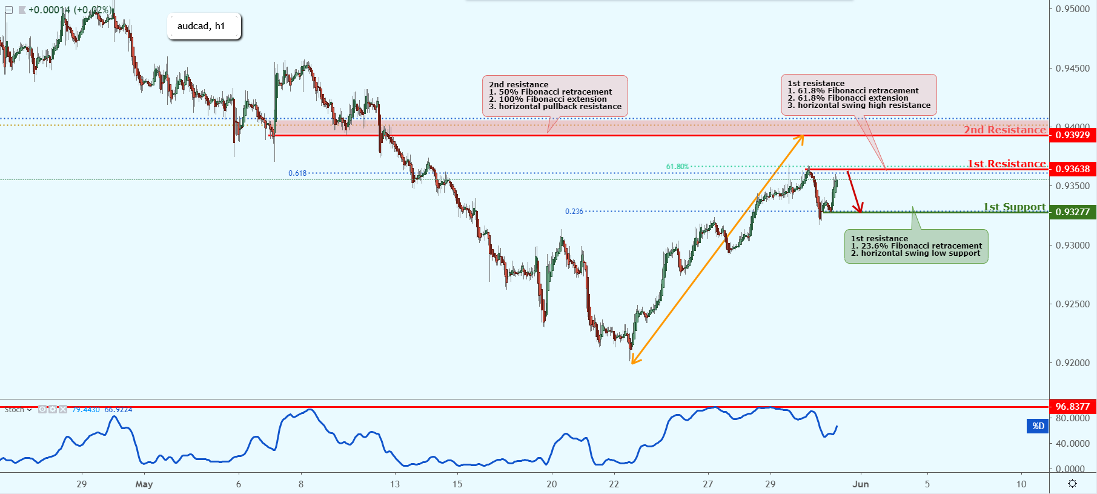The width and height of the screenshot is (1097, 494).
Task: Click the +0.00014 (+0.02%) price change text
Action: click(x=70, y=10)
